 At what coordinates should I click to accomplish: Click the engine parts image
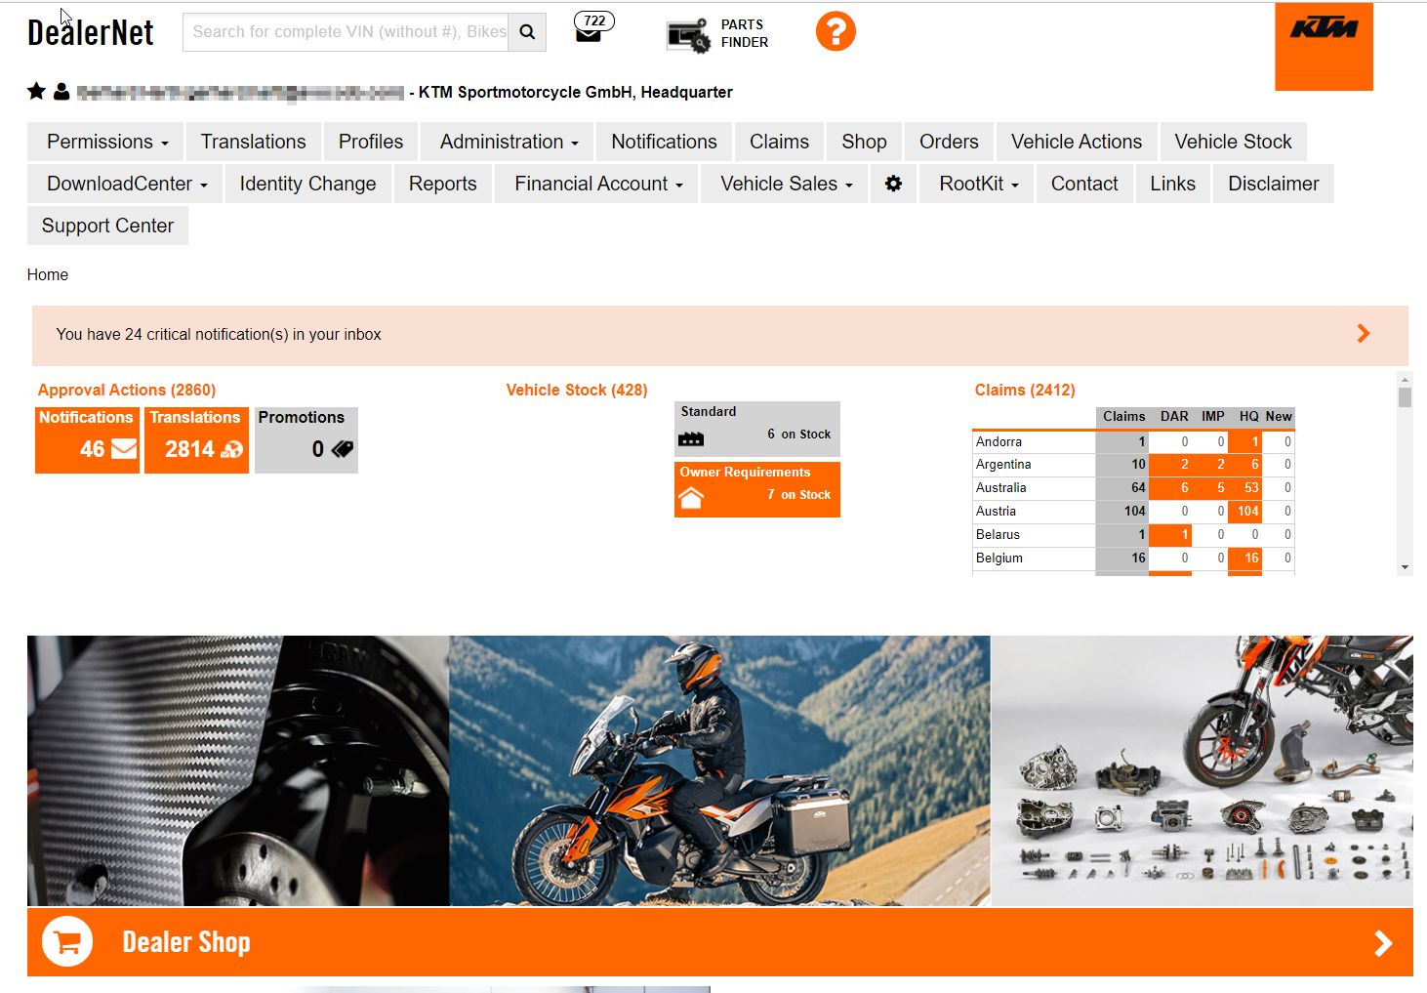tap(1203, 770)
